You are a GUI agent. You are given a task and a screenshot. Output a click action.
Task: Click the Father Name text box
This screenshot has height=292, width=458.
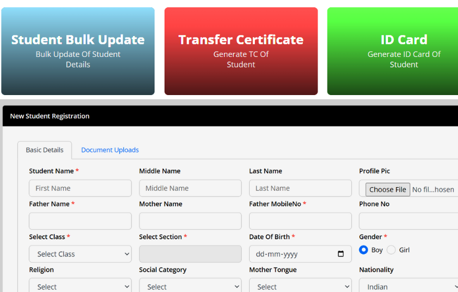pos(80,221)
